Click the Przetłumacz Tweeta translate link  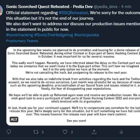pyautogui.click(x=22, y=41)
